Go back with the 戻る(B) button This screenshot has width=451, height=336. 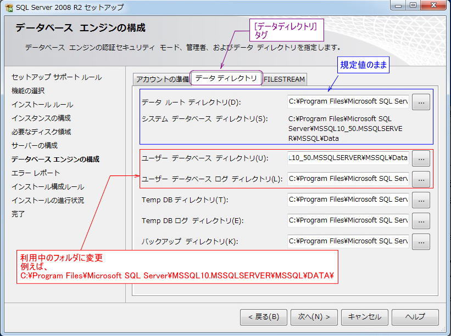tap(264, 317)
